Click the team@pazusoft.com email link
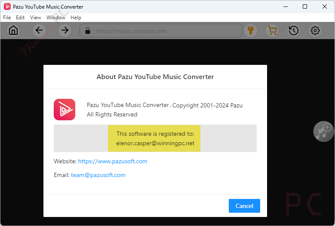This screenshot has height=226, width=335. tap(98, 175)
